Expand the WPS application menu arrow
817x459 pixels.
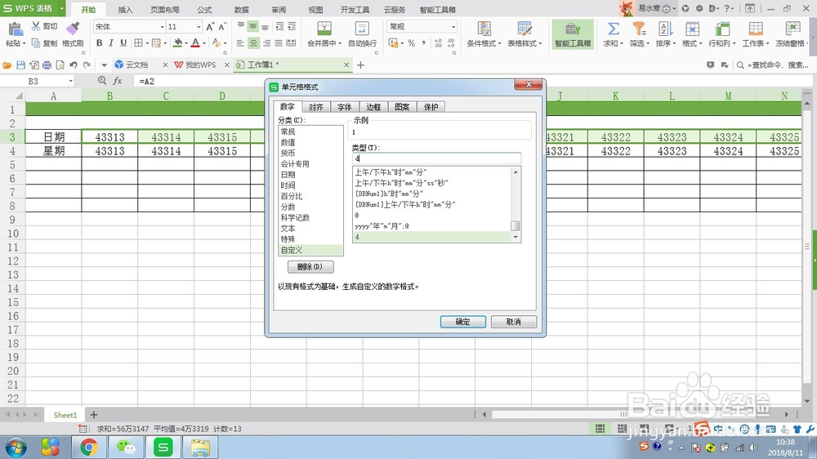pyautogui.click(x=61, y=8)
